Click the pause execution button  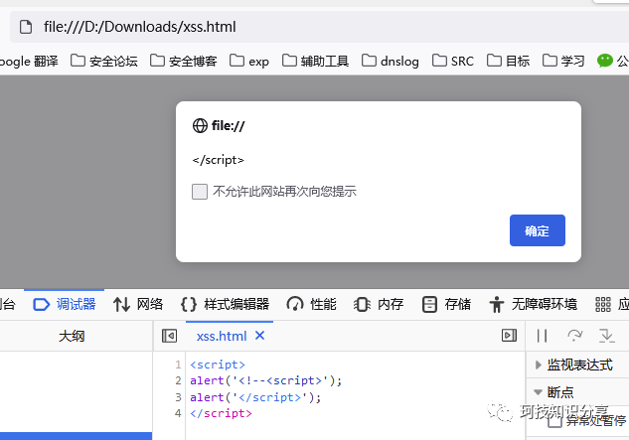tap(542, 336)
